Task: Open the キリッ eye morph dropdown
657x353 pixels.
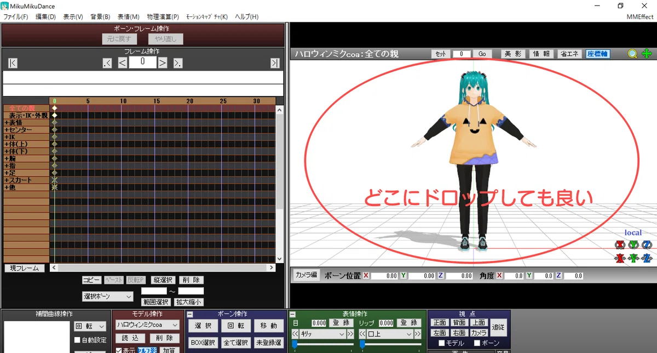Action: [x=322, y=334]
